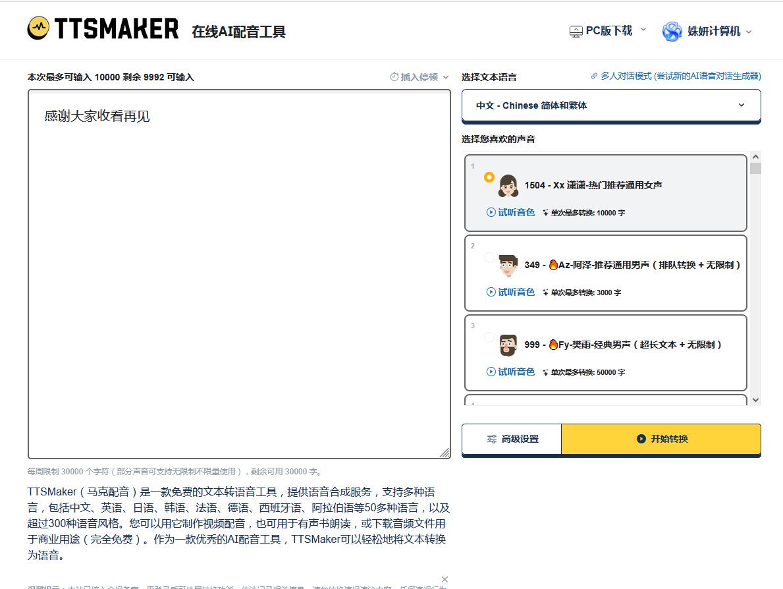Screen dimensions: 783x589
Task: Open the text language dropdown
Action: point(610,105)
